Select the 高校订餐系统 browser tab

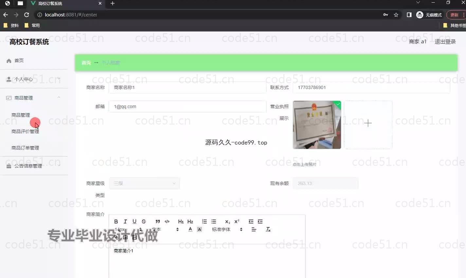point(65,3)
